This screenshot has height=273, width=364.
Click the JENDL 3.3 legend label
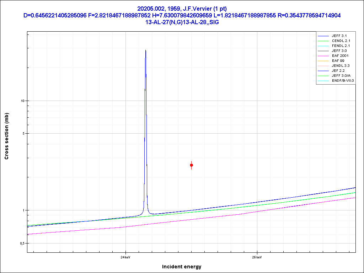pos(341,66)
